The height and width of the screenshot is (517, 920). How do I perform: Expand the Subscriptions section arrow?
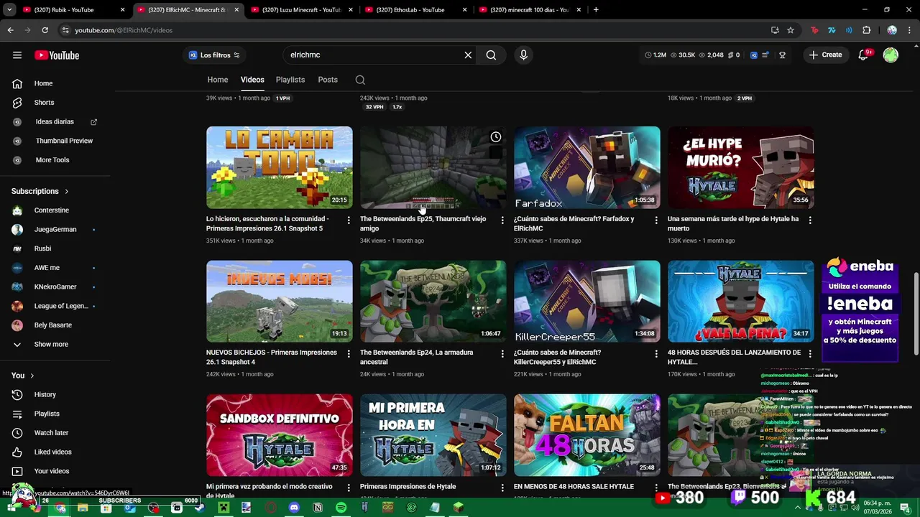(67, 192)
